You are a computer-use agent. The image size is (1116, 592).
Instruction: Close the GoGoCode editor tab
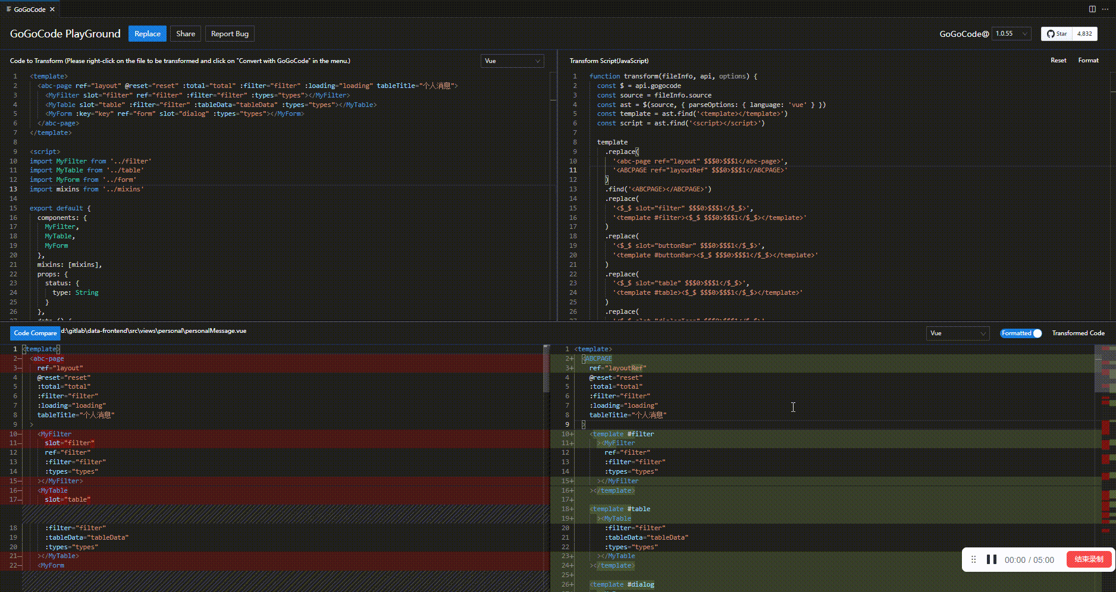click(x=52, y=10)
